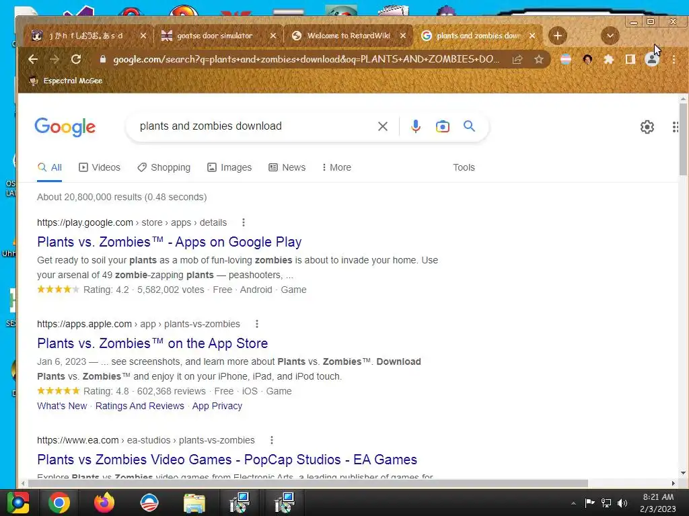The image size is (689, 516).
Task: Go back to the previous page
Action: [33, 59]
